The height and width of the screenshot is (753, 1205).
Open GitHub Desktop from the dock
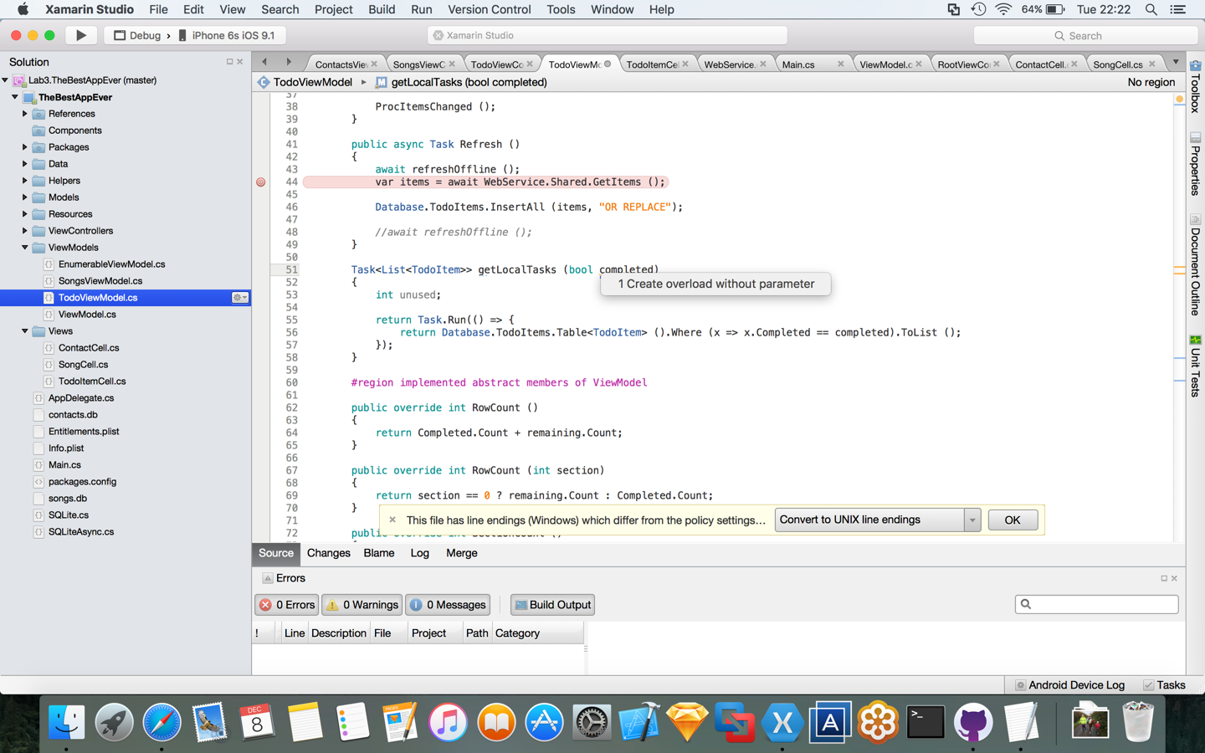click(x=973, y=722)
